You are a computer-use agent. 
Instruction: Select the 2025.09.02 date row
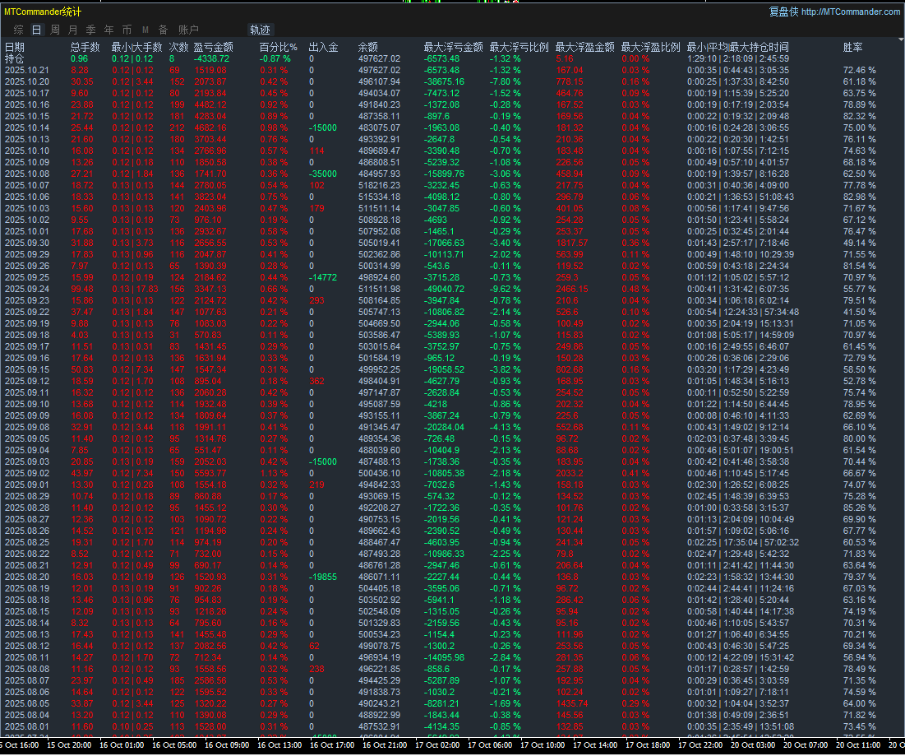(27, 473)
